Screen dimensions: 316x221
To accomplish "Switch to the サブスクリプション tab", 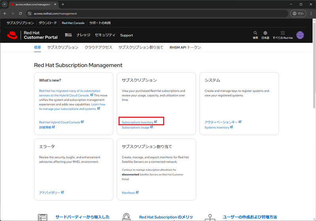I will coord(63,47).
